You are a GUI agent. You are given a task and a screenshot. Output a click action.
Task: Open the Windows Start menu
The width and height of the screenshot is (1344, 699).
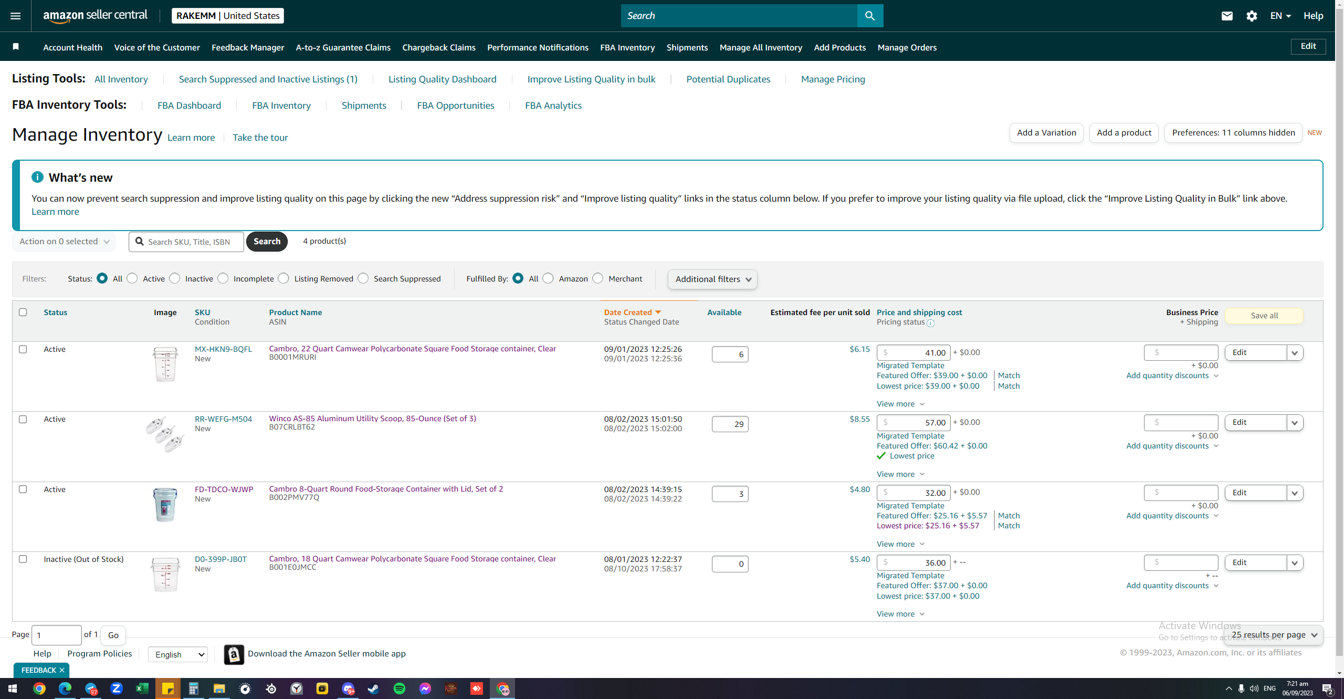pyautogui.click(x=13, y=688)
